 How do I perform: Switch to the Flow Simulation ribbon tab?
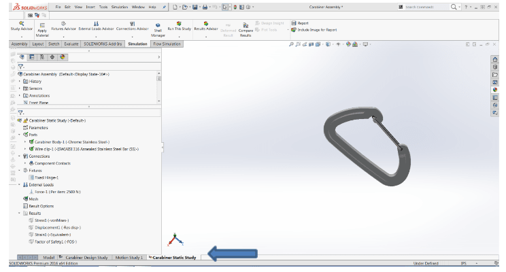click(x=167, y=44)
